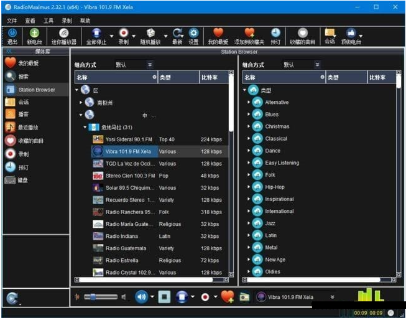Click the left list horizontal scrollbar

tap(146, 280)
